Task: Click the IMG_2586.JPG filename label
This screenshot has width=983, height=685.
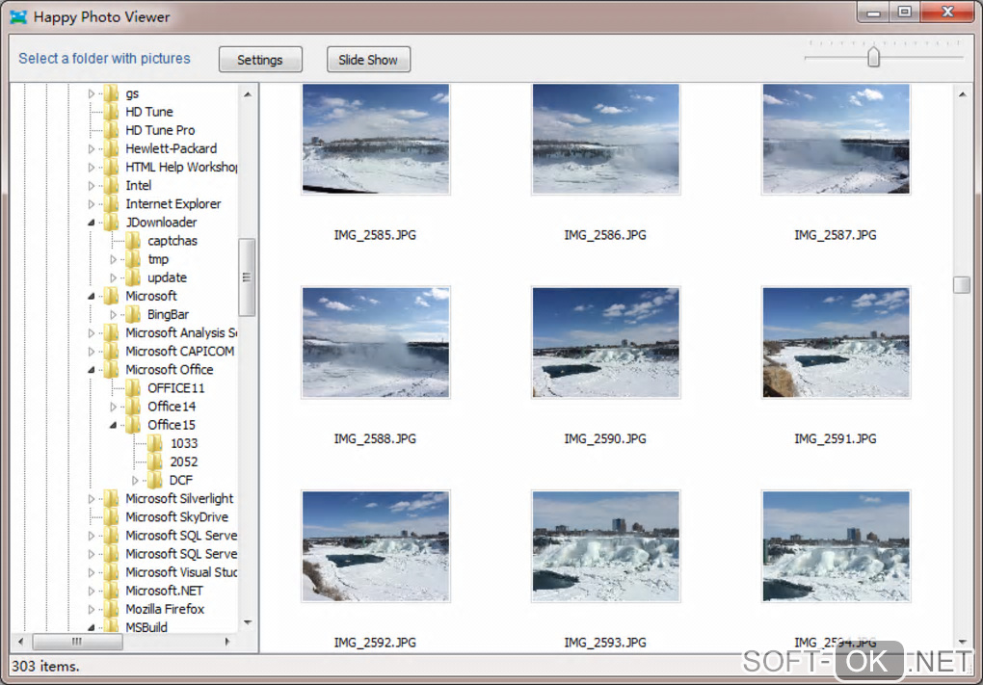Action: [605, 235]
